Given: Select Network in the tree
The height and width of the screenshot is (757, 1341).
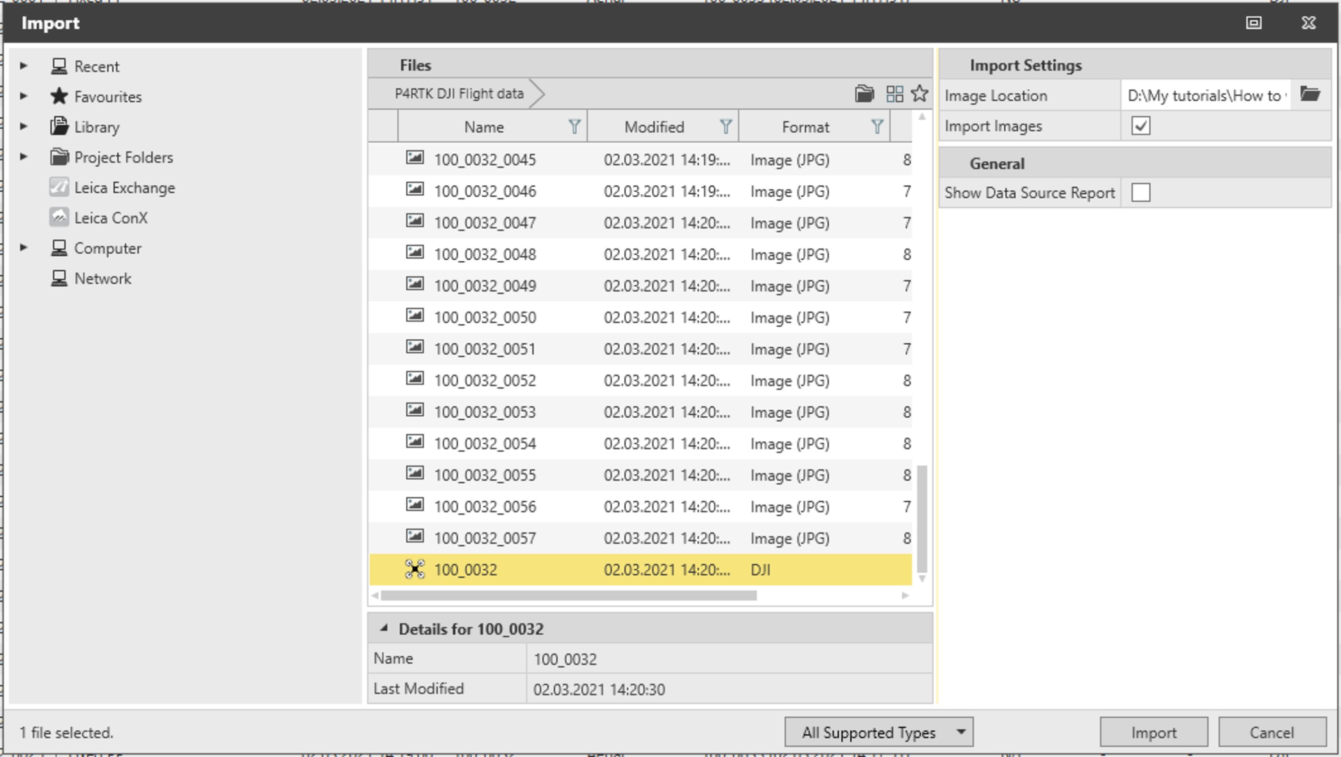Looking at the screenshot, I should [x=102, y=278].
